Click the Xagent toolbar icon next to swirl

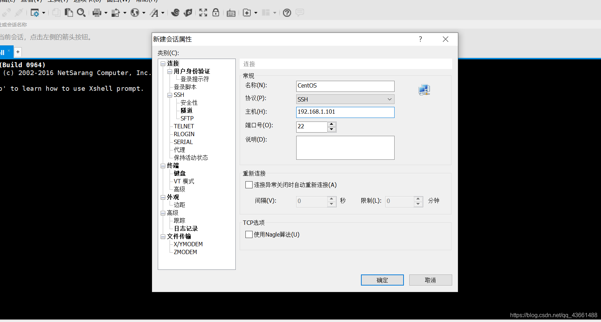point(188,13)
